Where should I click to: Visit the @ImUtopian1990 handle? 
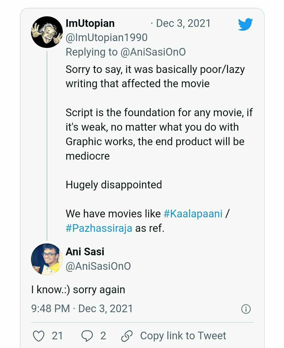[x=106, y=37]
